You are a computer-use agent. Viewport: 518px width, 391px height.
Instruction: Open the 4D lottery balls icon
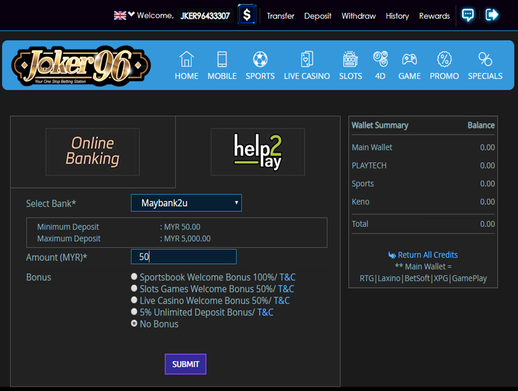pyautogui.click(x=380, y=60)
